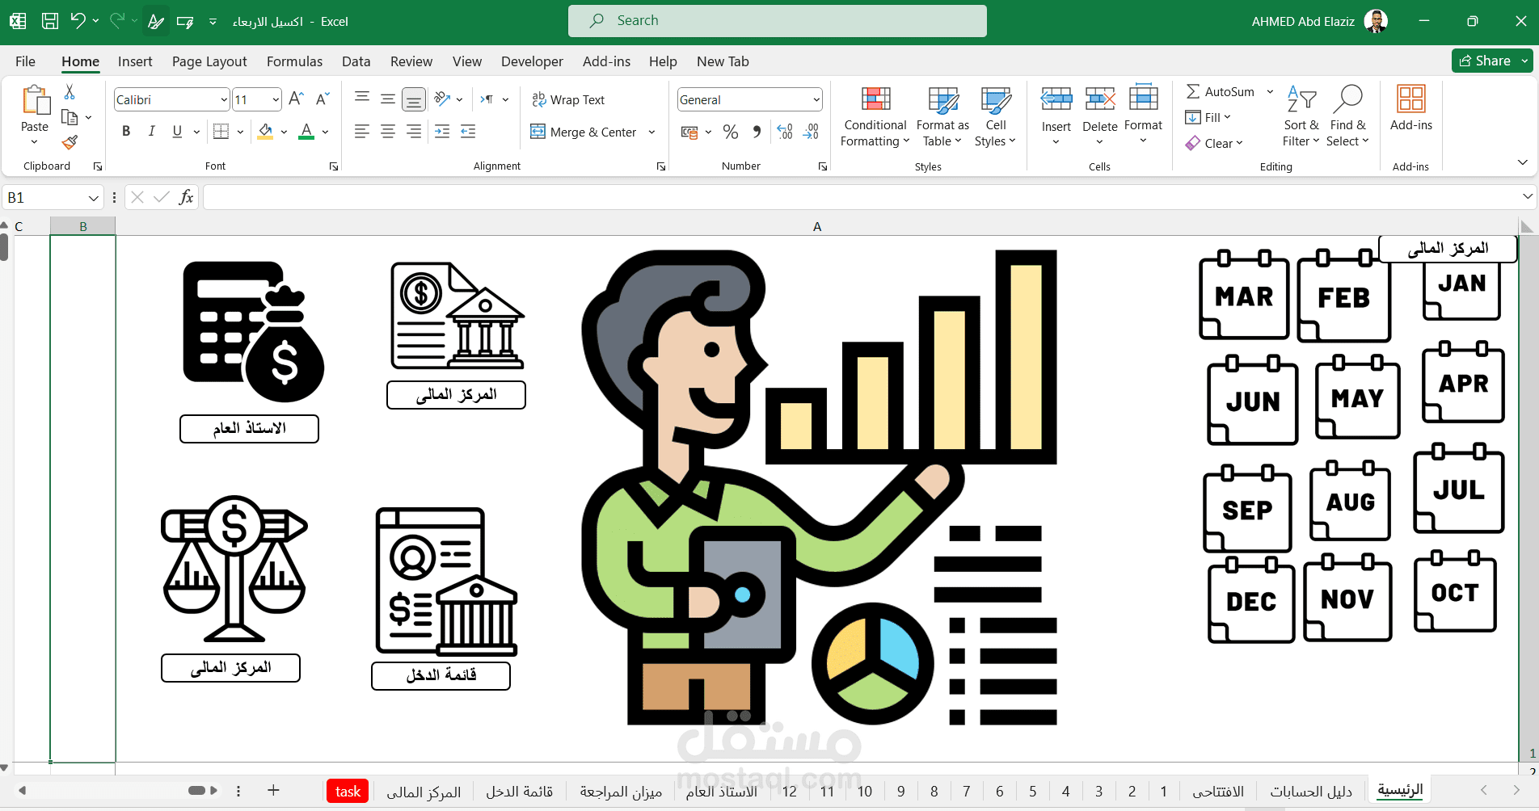This screenshot has width=1539, height=811.
Task: Open the Calibri font name dropdown
Action: (x=224, y=100)
